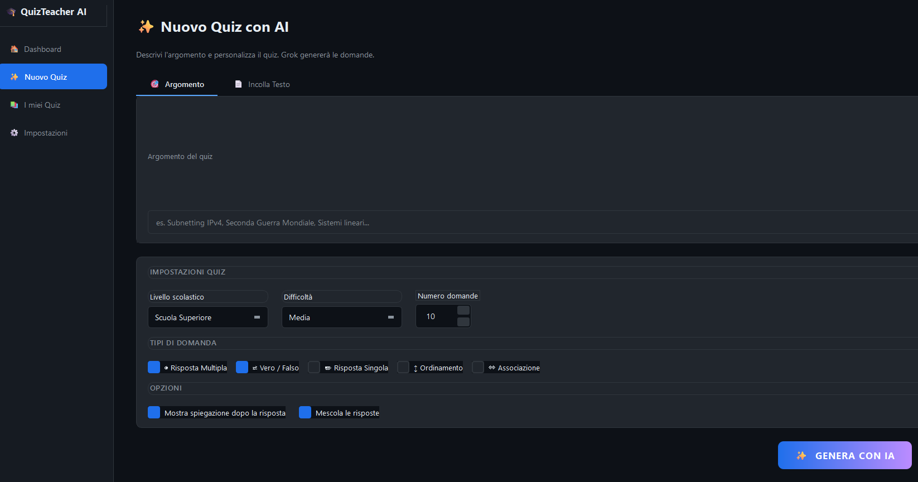This screenshot has height=482, width=918.
Task: Click the gear icon beside Impostazioni
Action: click(15, 133)
